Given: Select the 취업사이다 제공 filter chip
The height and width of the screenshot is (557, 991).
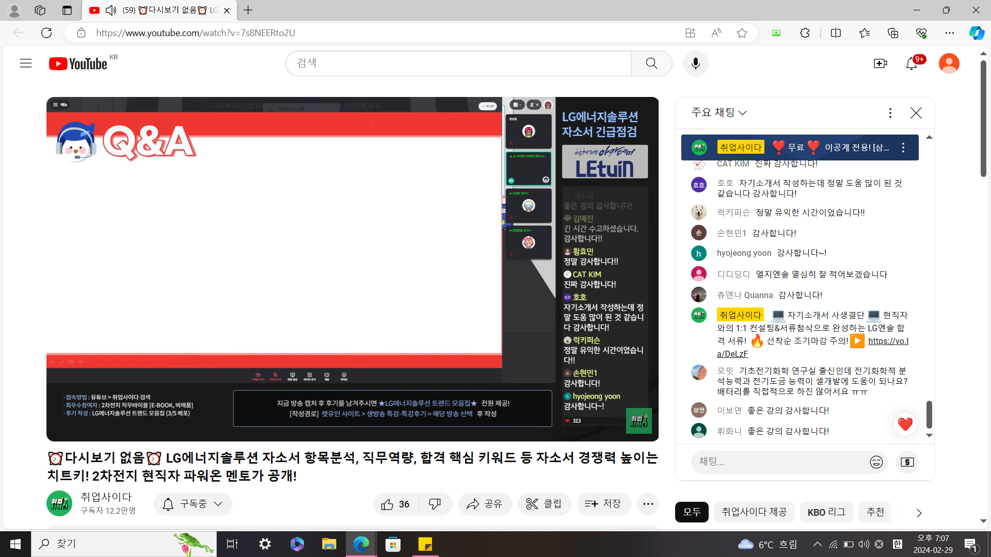Looking at the screenshot, I should [x=754, y=512].
